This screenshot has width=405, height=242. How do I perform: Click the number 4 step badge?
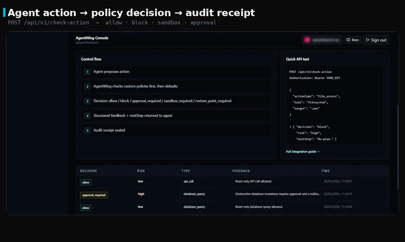click(x=87, y=116)
